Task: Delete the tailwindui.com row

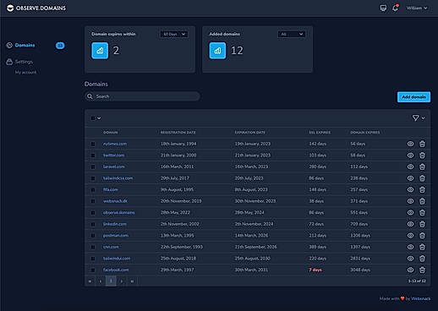Action: [x=422, y=259]
